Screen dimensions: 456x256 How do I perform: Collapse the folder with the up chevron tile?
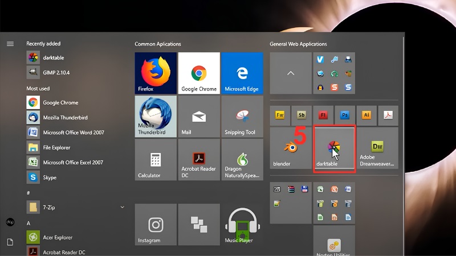point(291,73)
